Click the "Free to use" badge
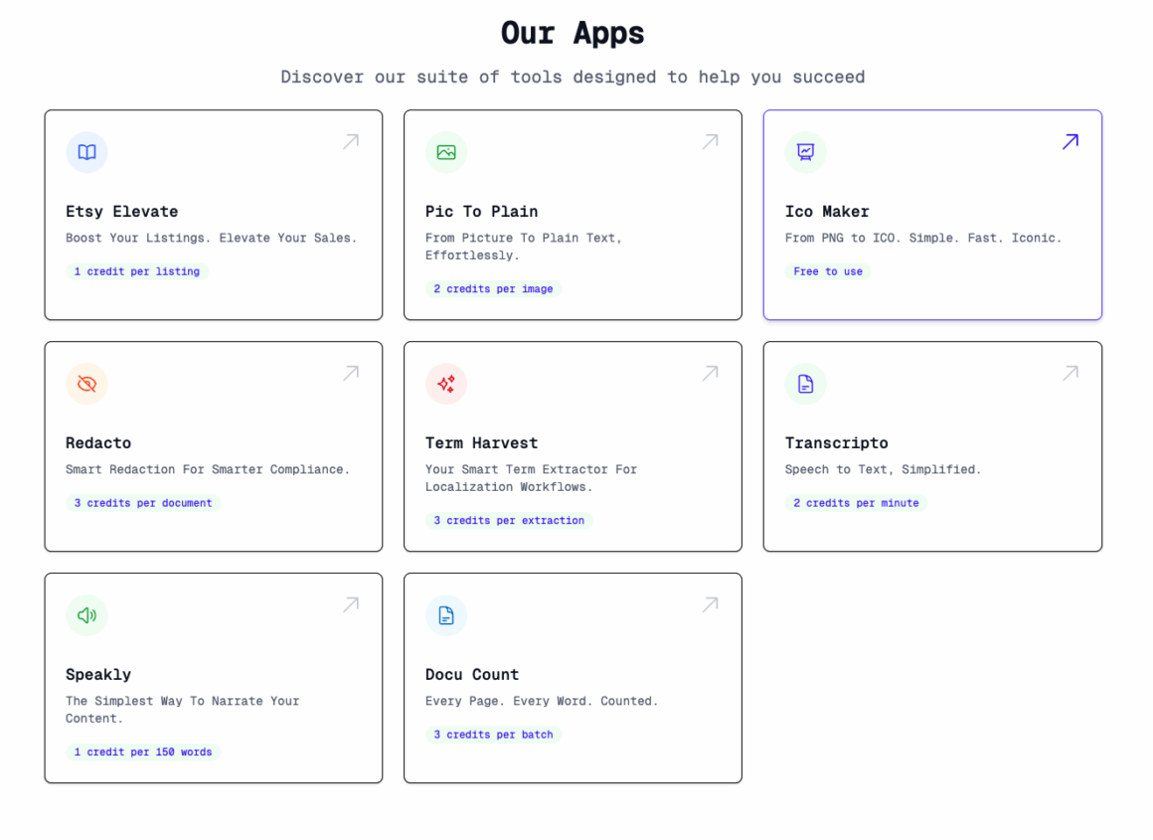 click(828, 271)
